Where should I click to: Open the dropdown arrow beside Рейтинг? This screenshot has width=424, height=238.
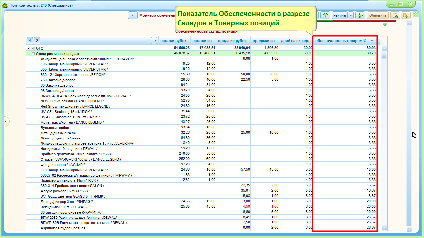coord(351,15)
